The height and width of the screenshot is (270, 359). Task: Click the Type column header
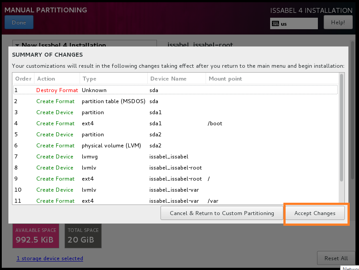[x=89, y=79]
